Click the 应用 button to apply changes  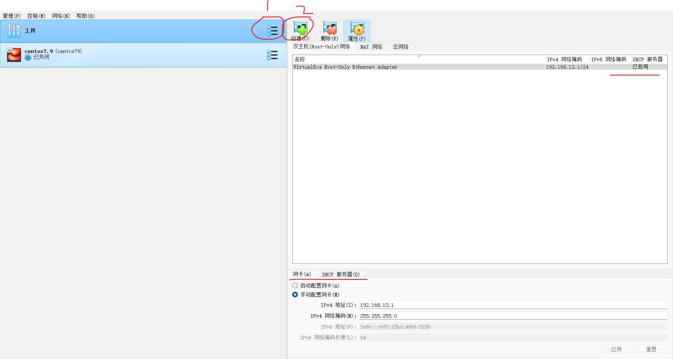[616, 349]
